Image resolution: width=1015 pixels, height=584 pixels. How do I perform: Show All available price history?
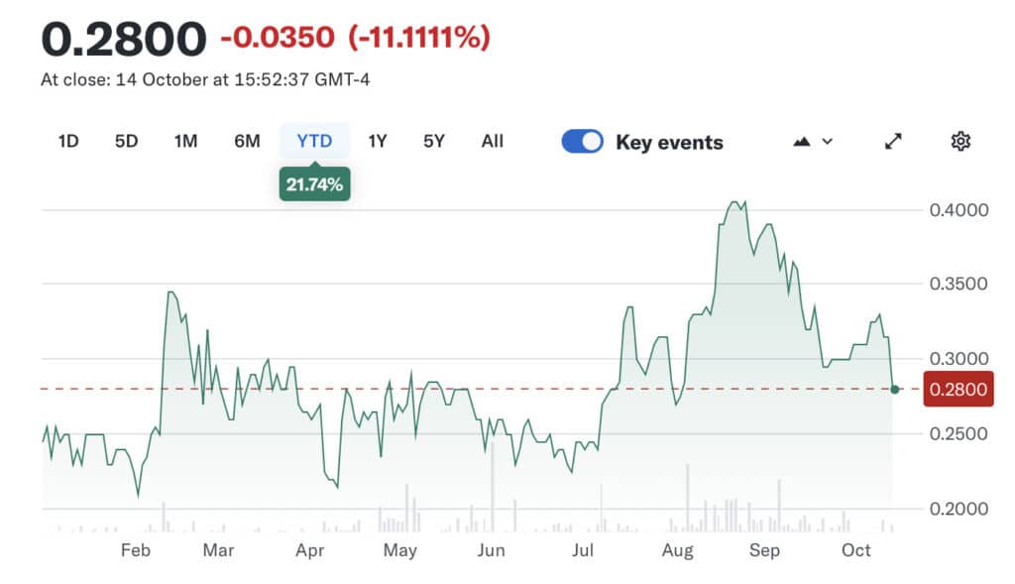pos(493,141)
